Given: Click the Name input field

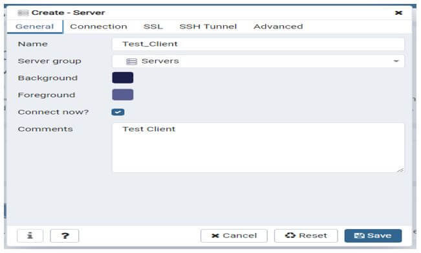Looking at the screenshot, I should [x=258, y=44].
